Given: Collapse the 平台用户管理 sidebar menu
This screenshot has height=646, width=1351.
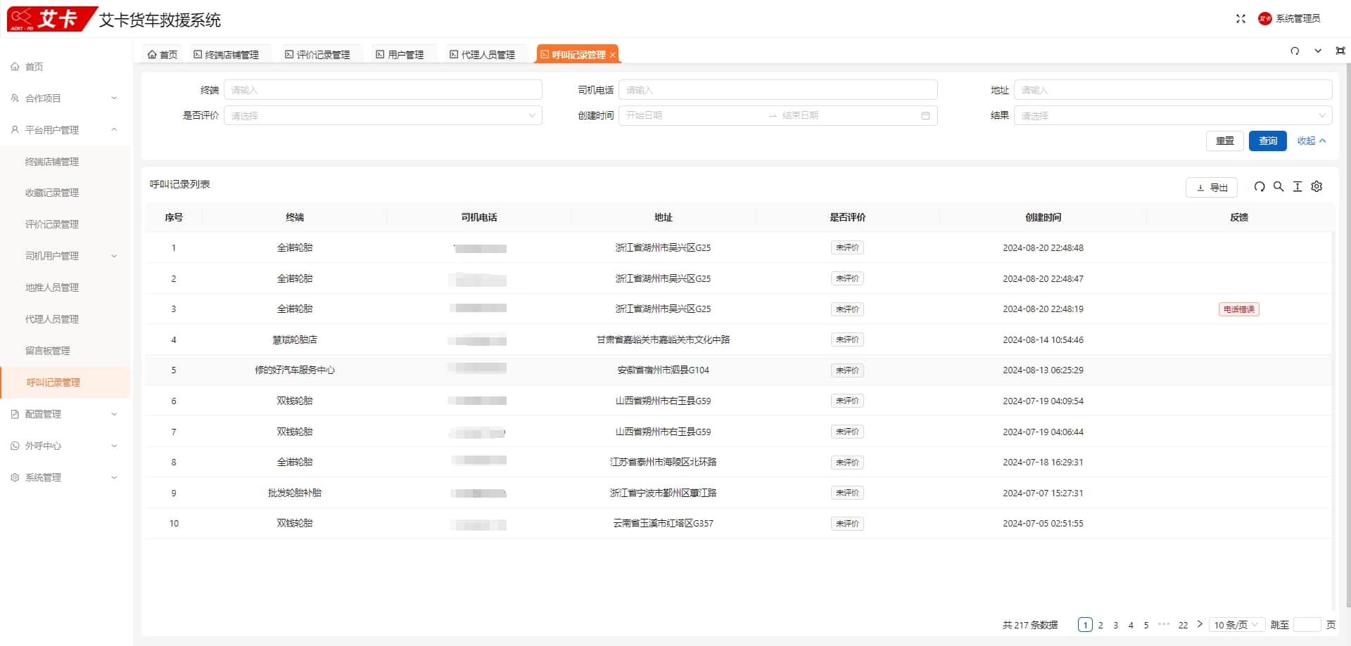Looking at the screenshot, I should tap(114, 130).
